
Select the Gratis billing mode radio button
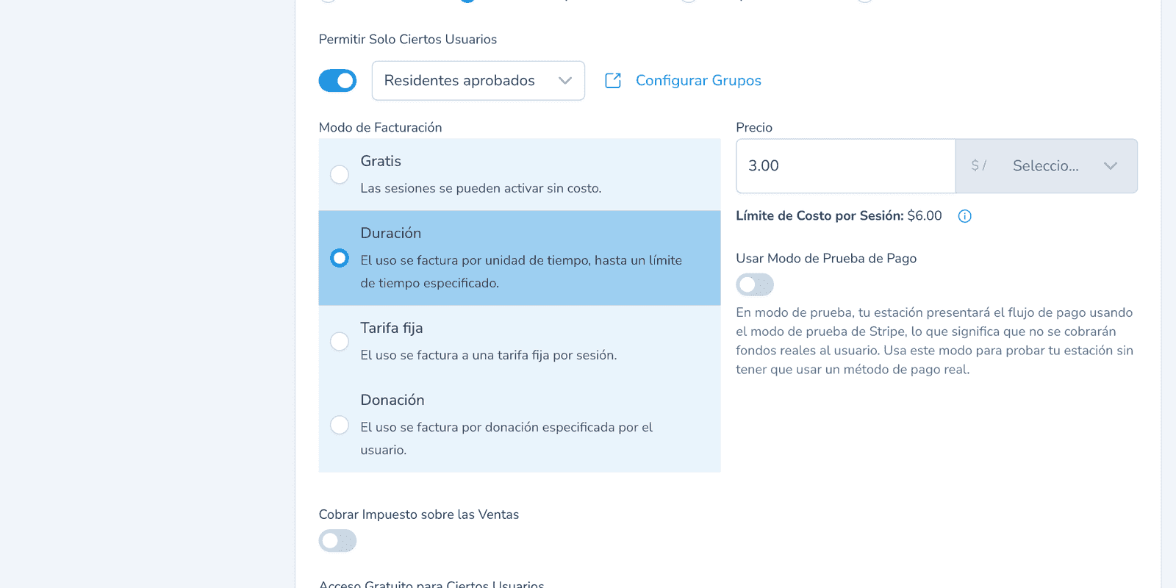point(340,174)
